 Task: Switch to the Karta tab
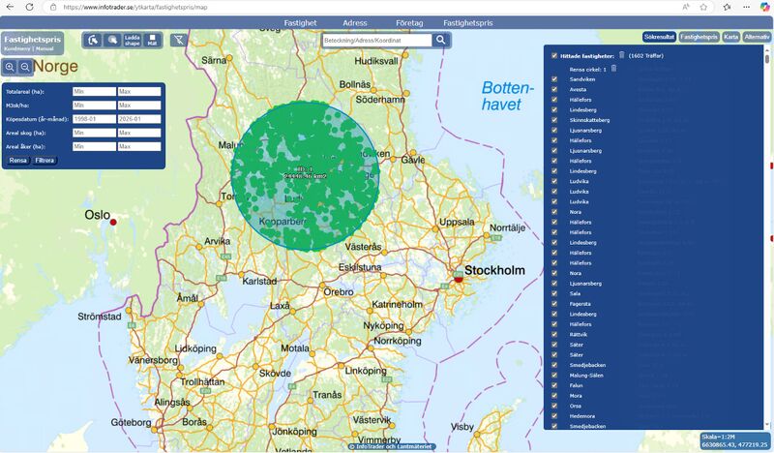coord(730,37)
